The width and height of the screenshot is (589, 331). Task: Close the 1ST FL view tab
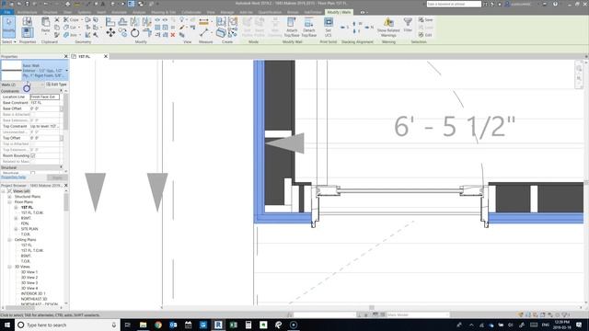tap(106, 56)
